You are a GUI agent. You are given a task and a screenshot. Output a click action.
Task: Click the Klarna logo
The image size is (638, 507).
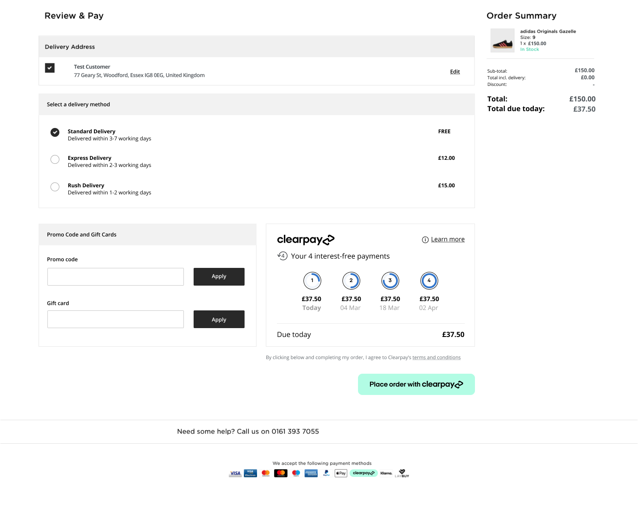tap(386, 473)
